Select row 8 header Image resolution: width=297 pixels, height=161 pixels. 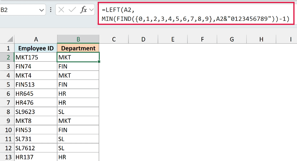[x=7, y=112]
